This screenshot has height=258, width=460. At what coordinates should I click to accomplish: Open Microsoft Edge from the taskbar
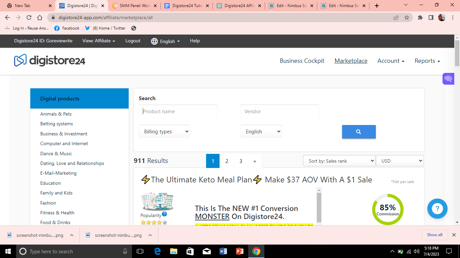pyautogui.click(x=157, y=251)
